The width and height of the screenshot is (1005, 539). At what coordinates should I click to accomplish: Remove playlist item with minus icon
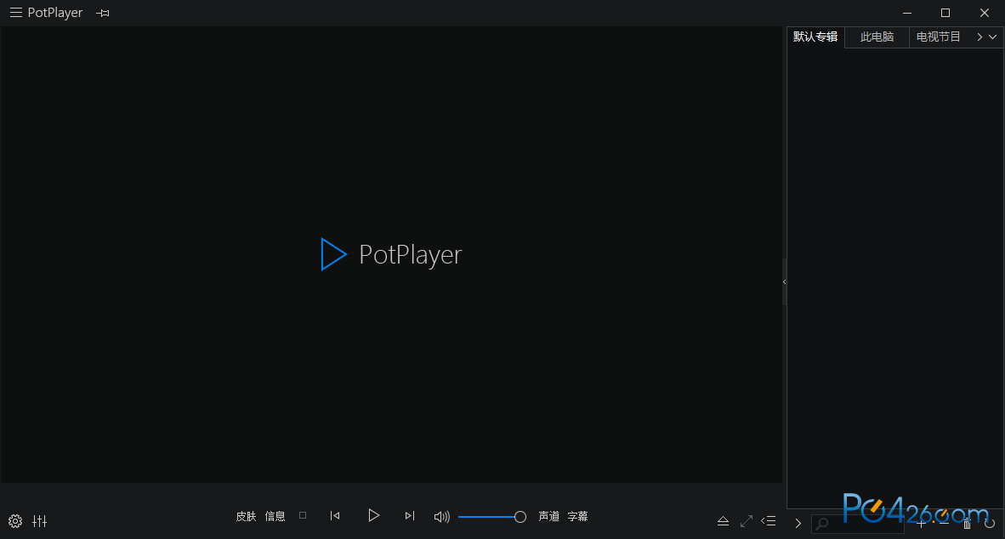(944, 524)
